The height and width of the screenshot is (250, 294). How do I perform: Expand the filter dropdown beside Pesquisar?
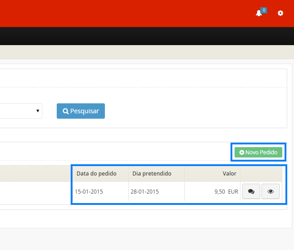38,111
